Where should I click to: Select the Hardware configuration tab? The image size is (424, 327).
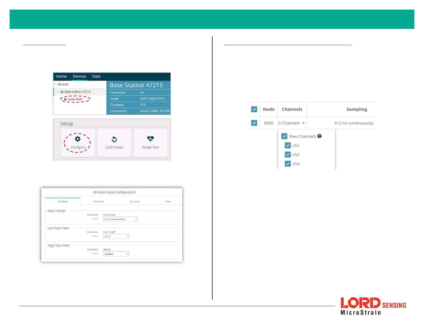pos(63,201)
